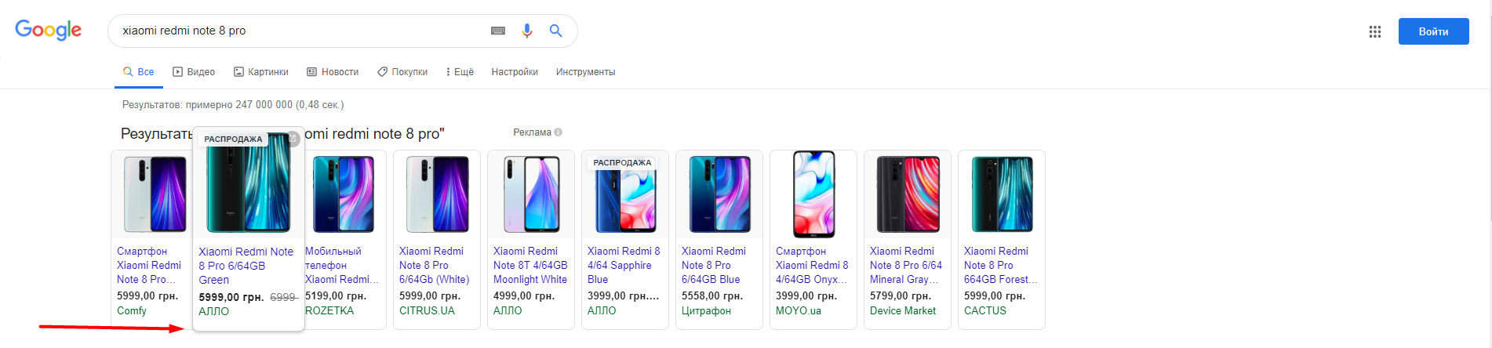The height and width of the screenshot is (348, 1492).
Task: Open the Настройки settings menu
Action: pyautogui.click(x=515, y=72)
